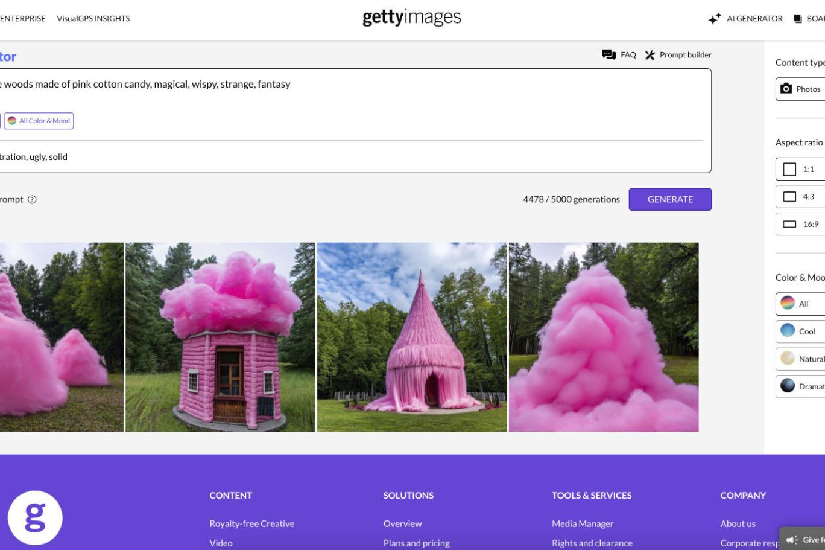The height and width of the screenshot is (550, 825).
Task: Switch to 16:9 aspect ratio
Action: click(x=800, y=224)
